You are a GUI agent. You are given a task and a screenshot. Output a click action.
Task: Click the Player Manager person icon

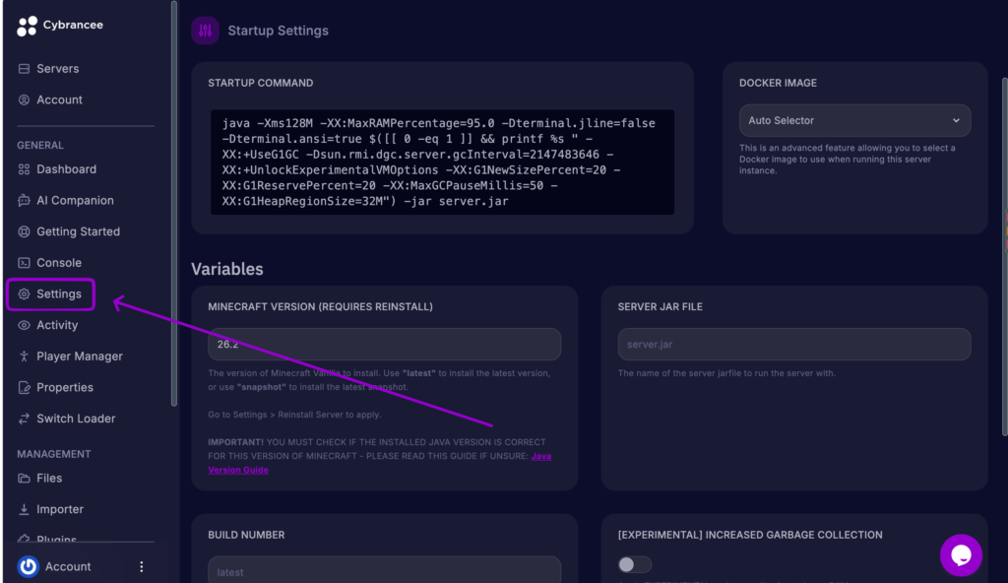click(24, 356)
